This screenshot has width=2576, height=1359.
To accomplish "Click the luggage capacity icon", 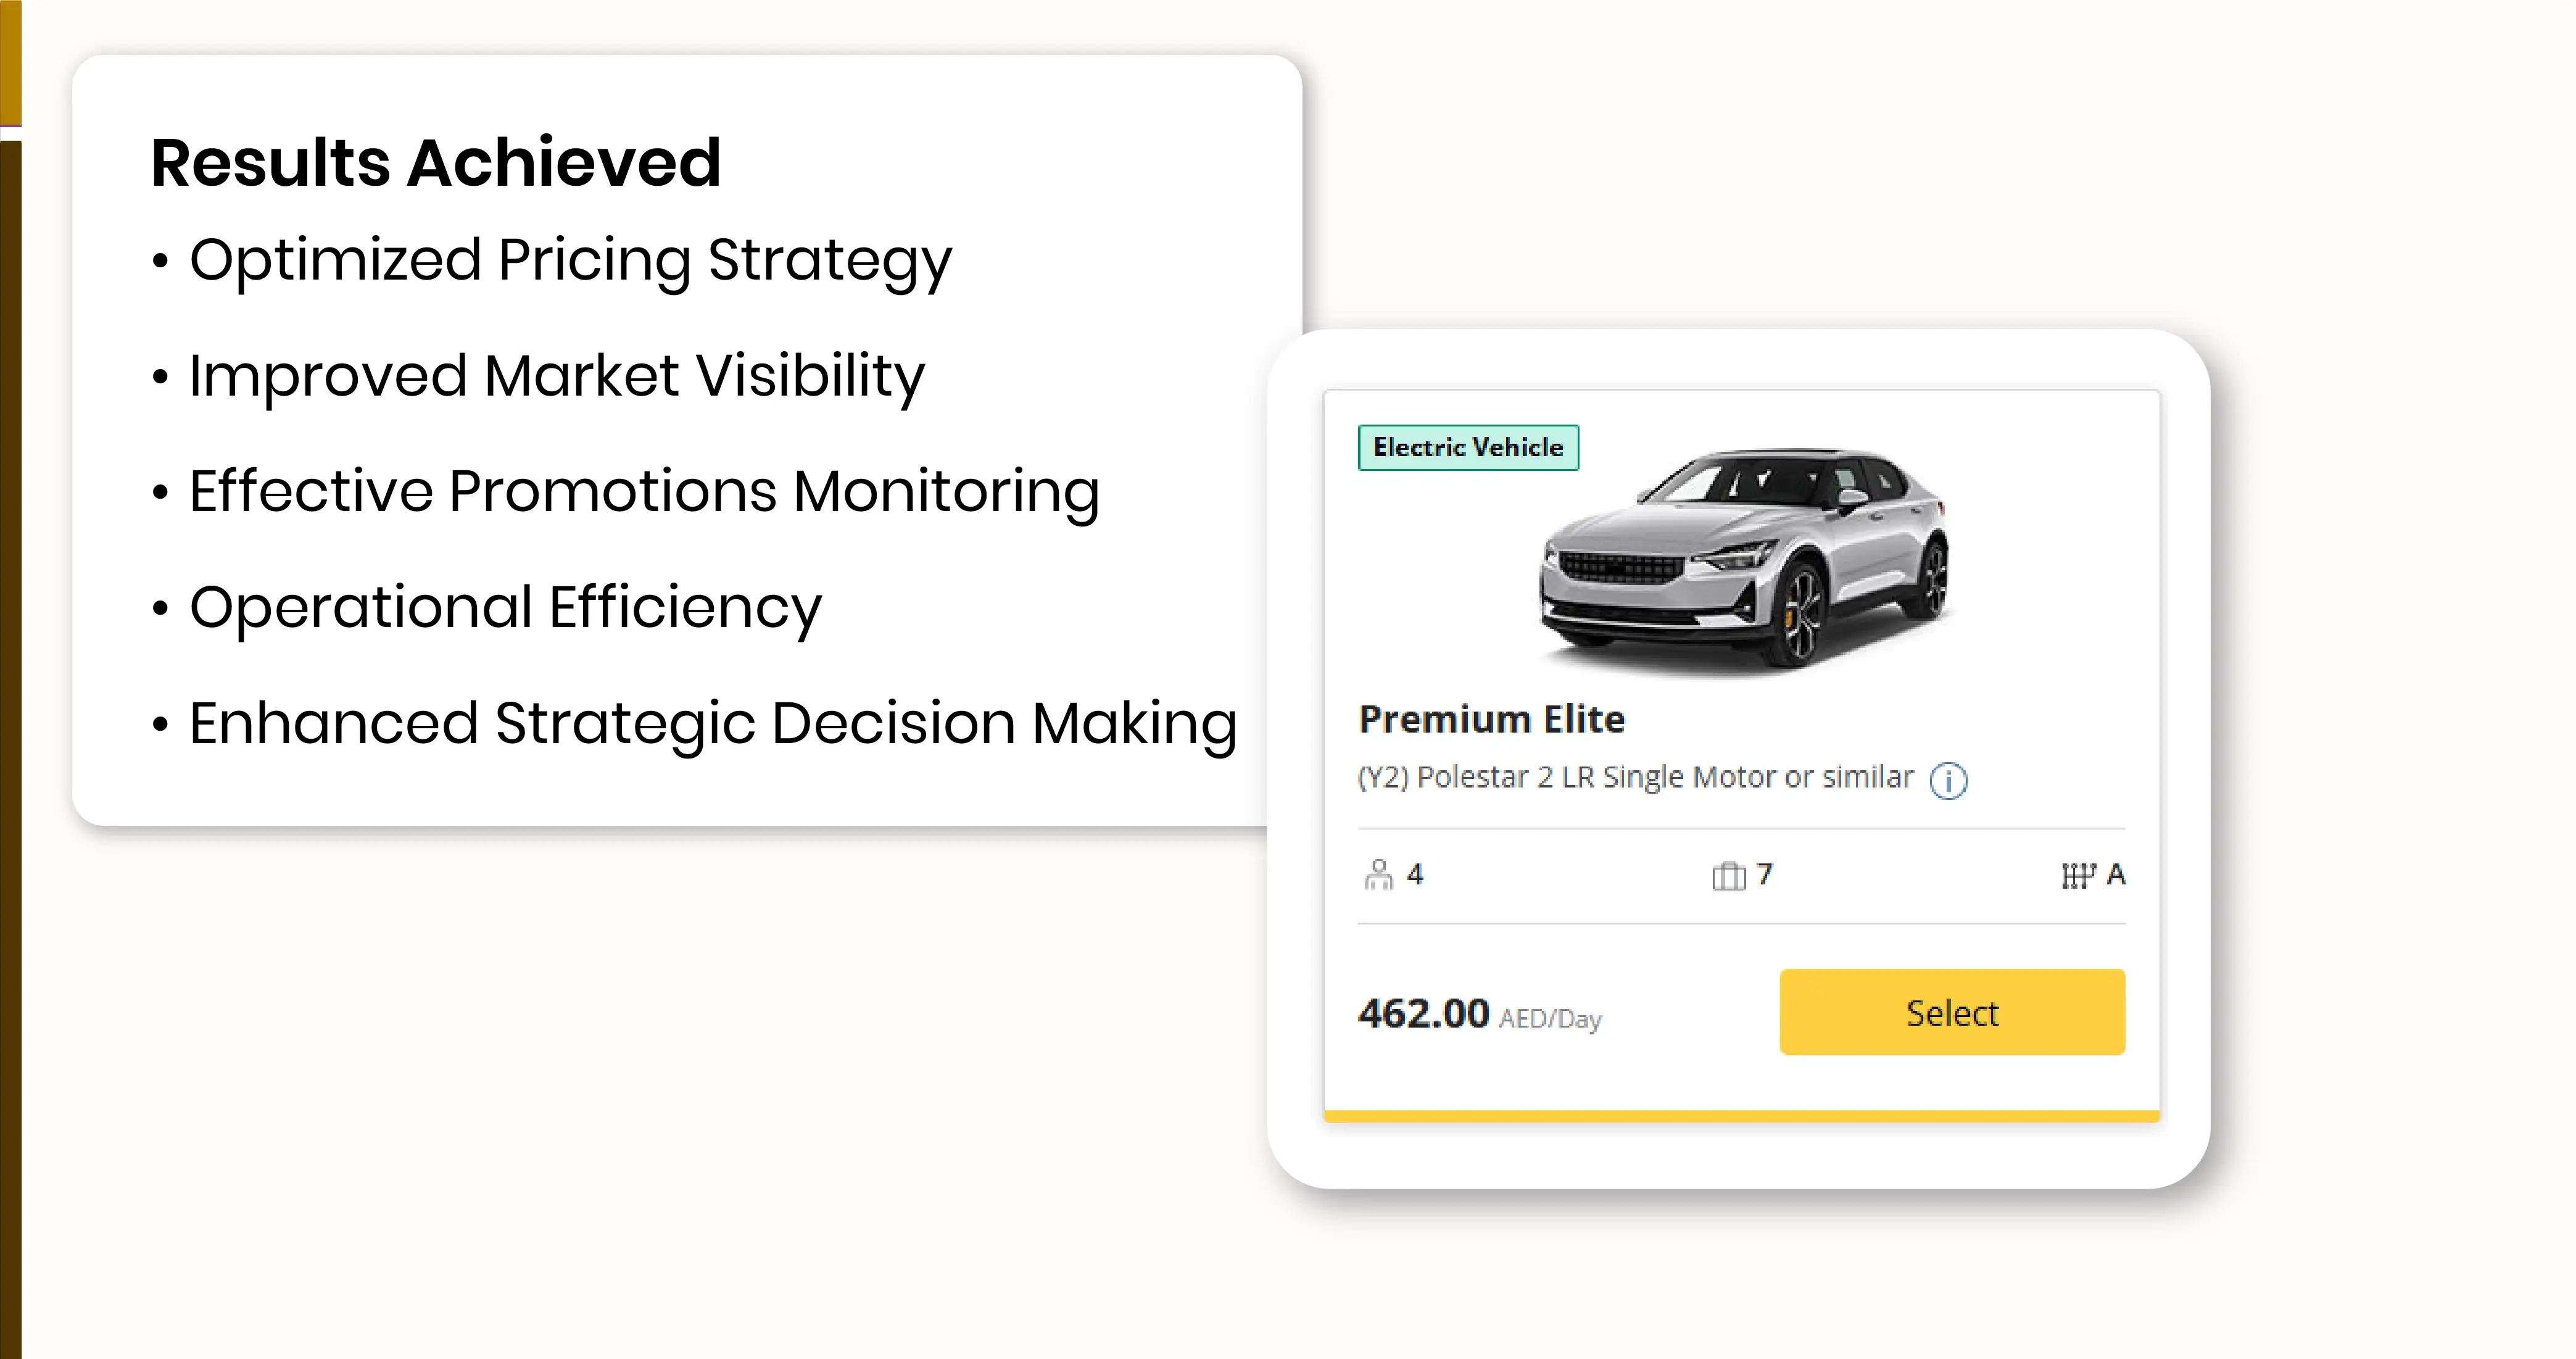I will (1728, 876).
